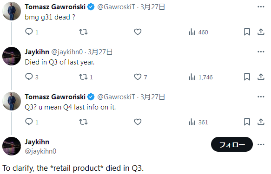View the 460 views analytics icon
The height and width of the screenshot is (174, 271).
click(x=192, y=32)
